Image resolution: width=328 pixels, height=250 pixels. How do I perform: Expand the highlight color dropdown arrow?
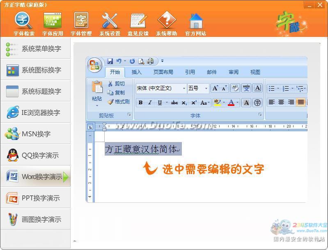[x=224, y=103]
